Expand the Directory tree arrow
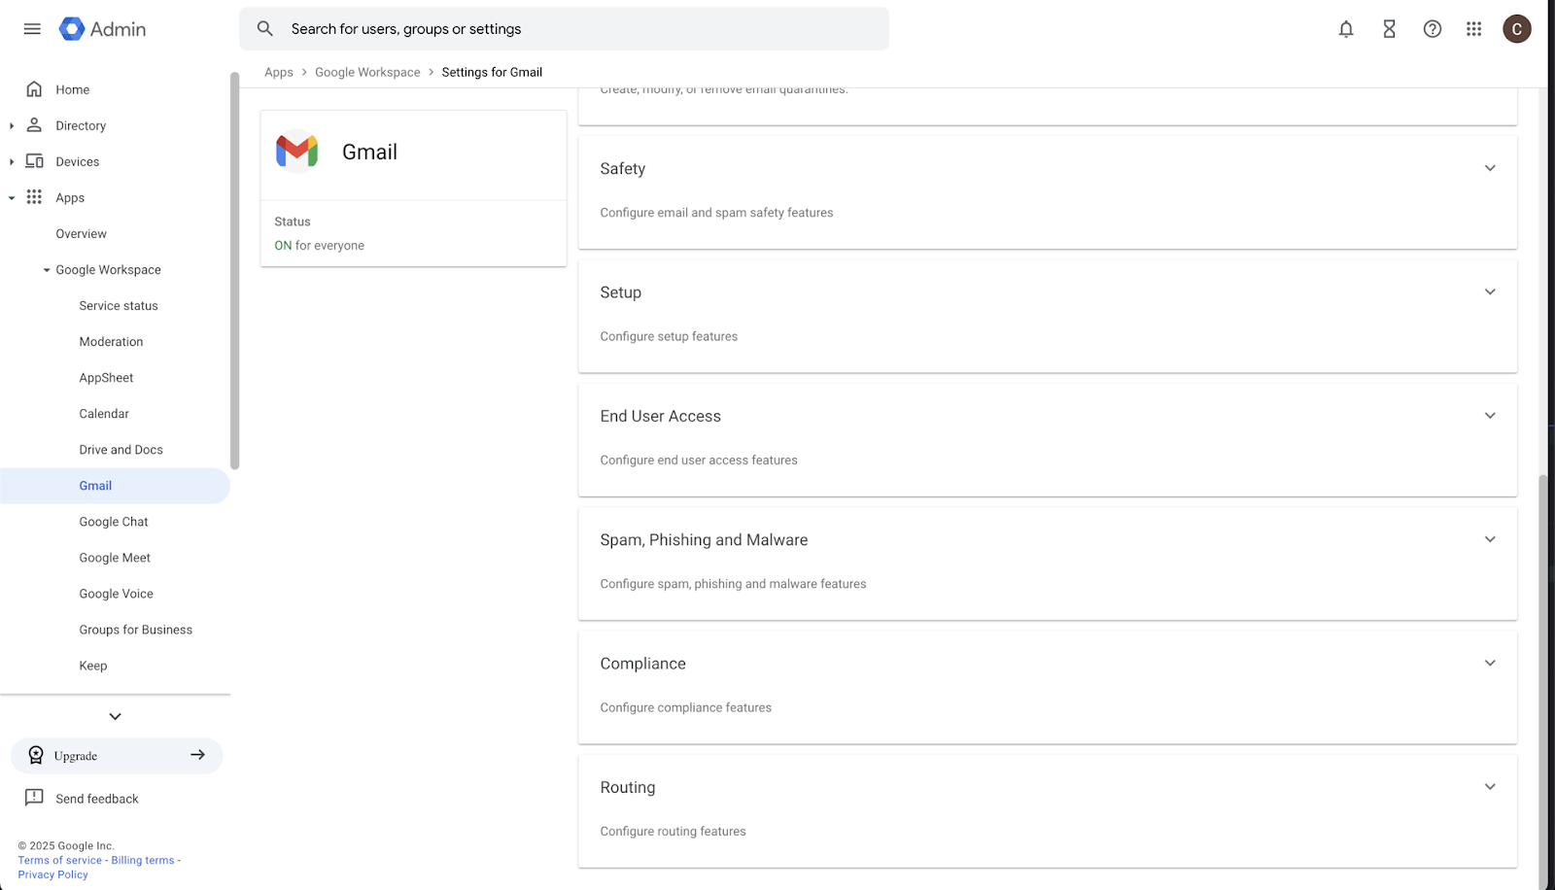 (12, 125)
